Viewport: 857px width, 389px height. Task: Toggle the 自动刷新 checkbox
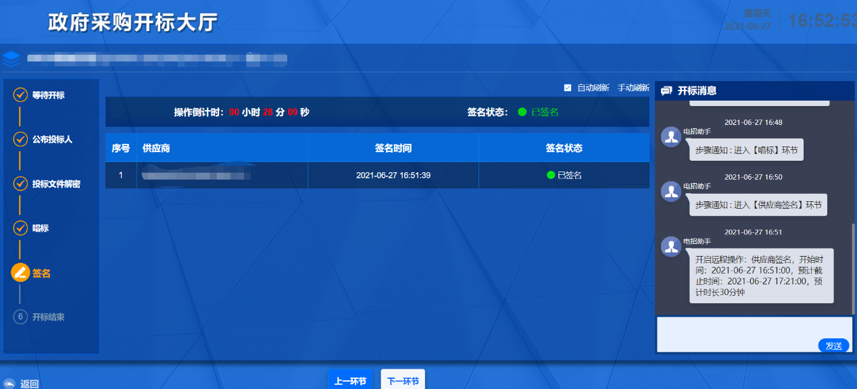tap(568, 88)
